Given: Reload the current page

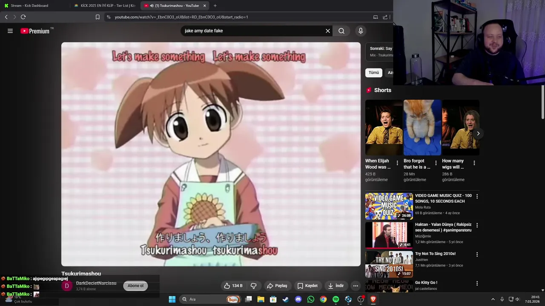Looking at the screenshot, I should coord(23,17).
